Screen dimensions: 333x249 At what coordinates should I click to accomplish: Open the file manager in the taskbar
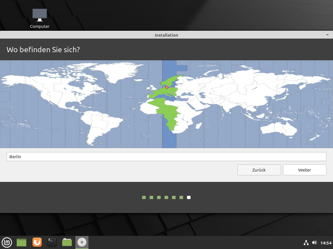click(x=67, y=242)
